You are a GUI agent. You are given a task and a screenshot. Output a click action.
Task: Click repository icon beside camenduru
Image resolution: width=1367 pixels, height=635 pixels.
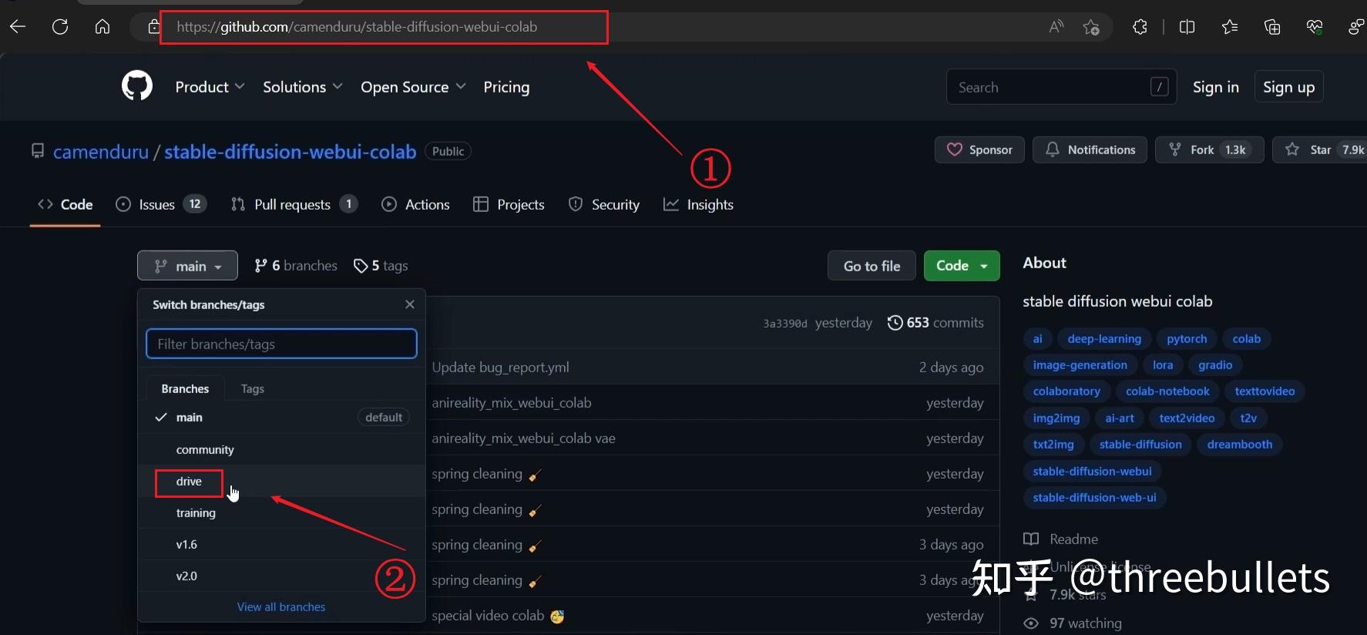37,151
